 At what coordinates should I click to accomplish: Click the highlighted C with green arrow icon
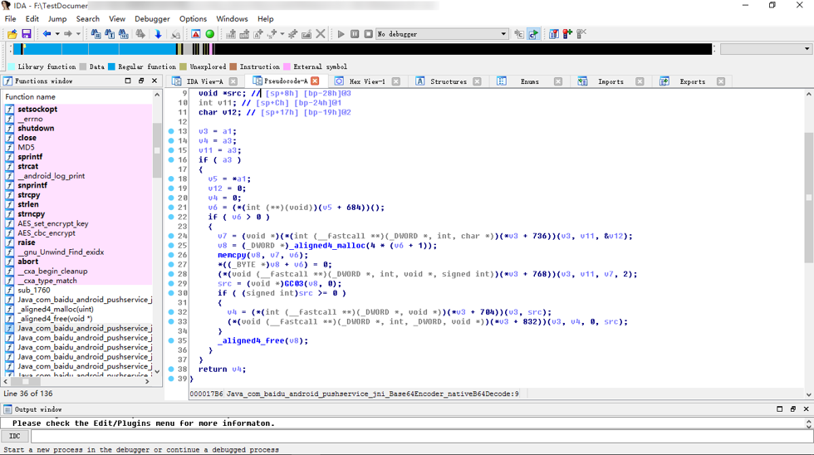pos(533,34)
